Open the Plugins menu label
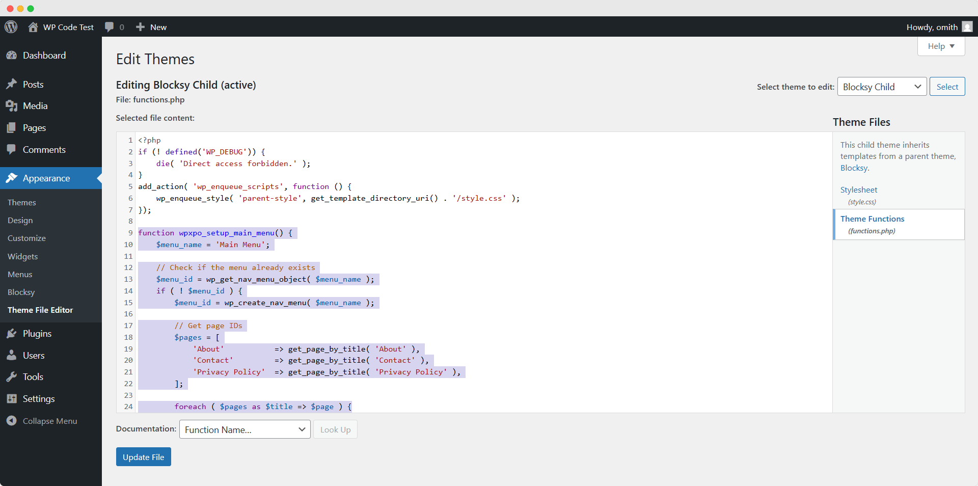The width and height of the screenshot is (978, 486). pyautogui.click(x=37, y=334)
